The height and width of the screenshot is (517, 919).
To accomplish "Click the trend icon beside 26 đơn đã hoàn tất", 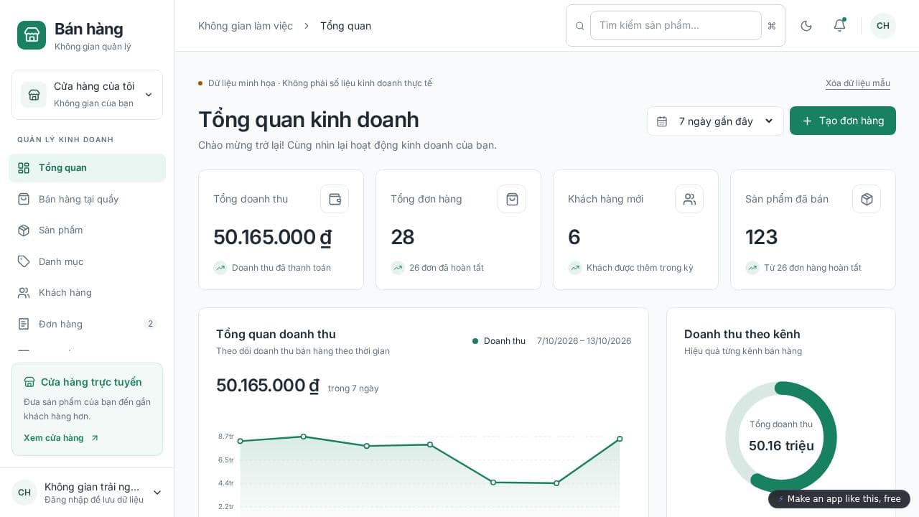I will [x=397, y=268].
